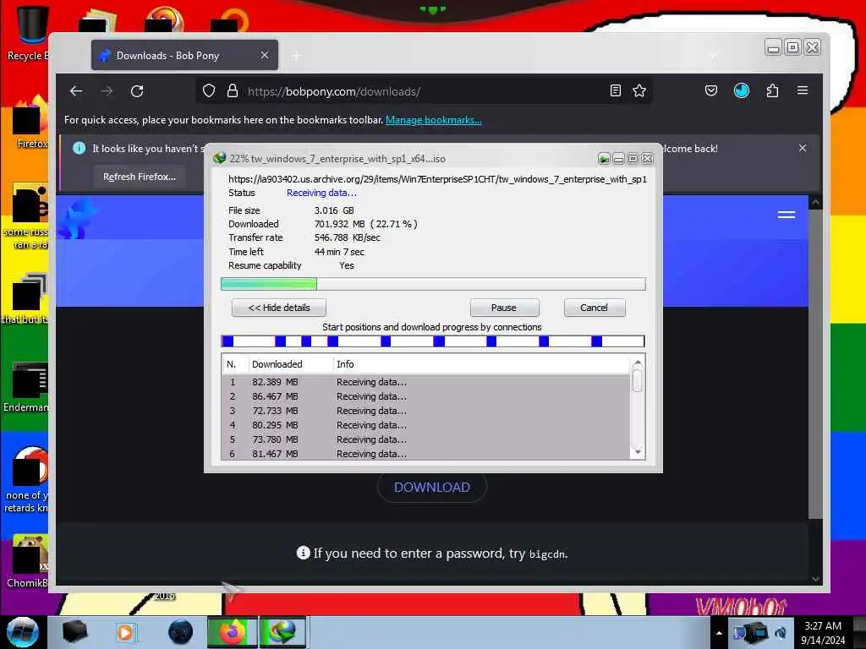
Task: Open the Enderman desktop icon
Action: click(x=26, y=386)
